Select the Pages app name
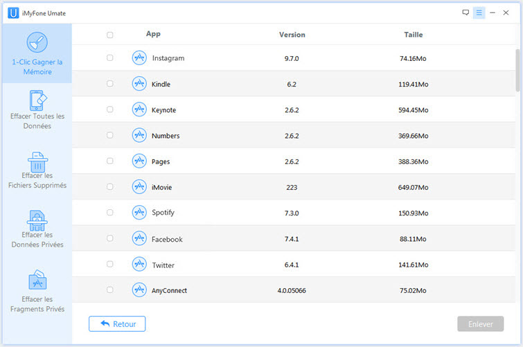This screenshot has width=523, height=347. coord(161,162)
